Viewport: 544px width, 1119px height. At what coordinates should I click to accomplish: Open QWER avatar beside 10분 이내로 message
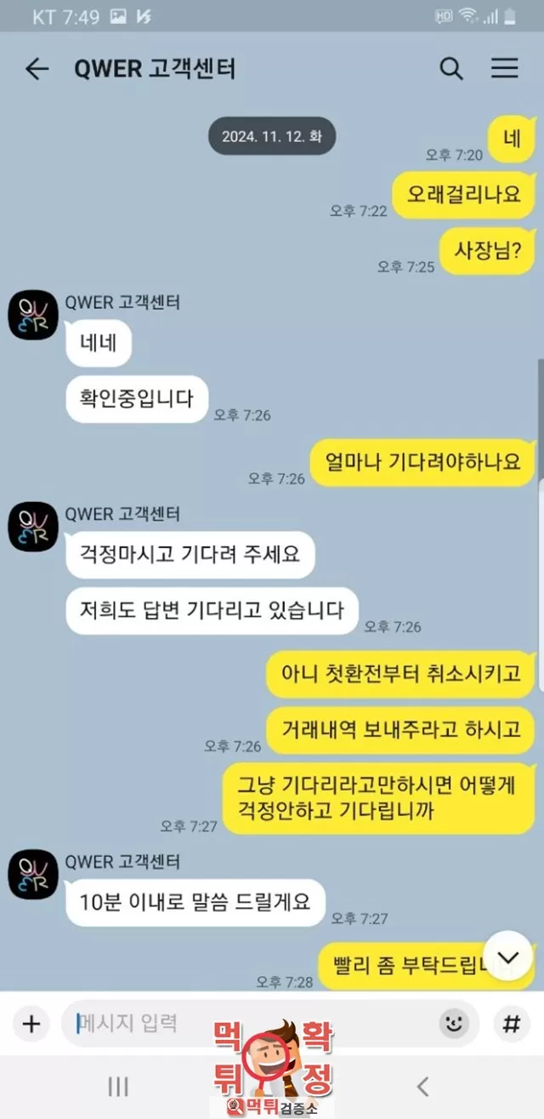(x=33, y=875)
